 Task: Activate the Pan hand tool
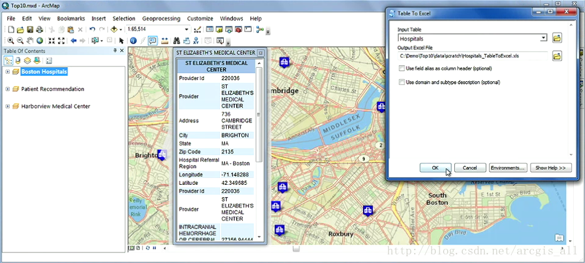coord(30,41)
